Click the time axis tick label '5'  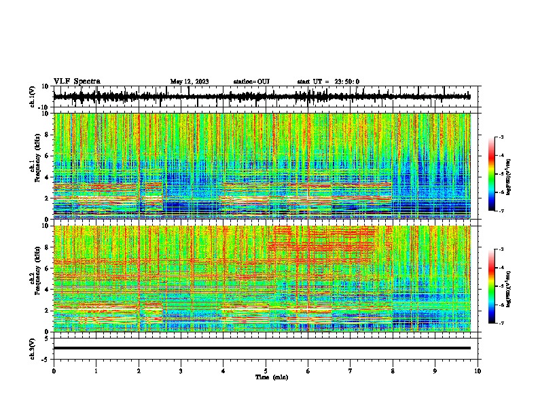(266, 371)
